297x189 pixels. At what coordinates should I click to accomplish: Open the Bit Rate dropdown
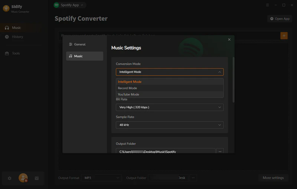[x=170, y=108]
